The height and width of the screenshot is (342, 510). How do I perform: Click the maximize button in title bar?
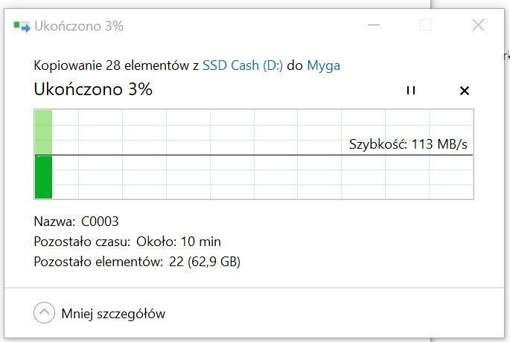pos(425,26)
